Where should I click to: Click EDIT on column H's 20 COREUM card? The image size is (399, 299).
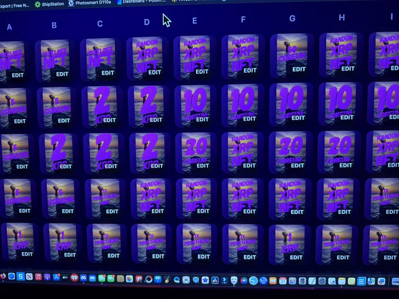pyautogui.click(x=346, y=165)
